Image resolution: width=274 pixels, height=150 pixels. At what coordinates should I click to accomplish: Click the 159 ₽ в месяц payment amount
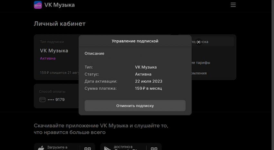coord(148,88)
